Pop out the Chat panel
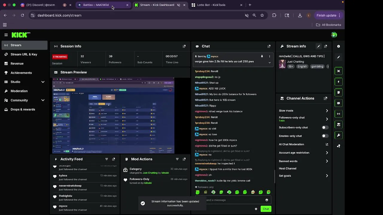Viewport: 383px width, 215px height. [269, 46]
